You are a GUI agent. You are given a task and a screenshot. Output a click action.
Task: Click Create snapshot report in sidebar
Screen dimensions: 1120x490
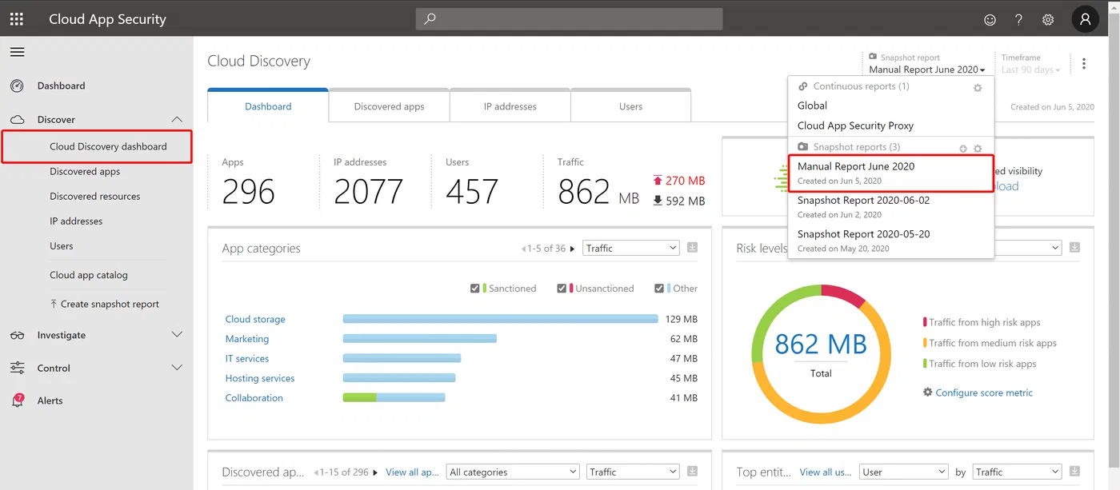(x=104, y=304)
